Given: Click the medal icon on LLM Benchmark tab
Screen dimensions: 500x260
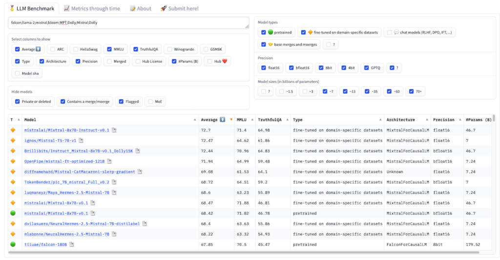Looking at the screenshot, I should [12, 8].
